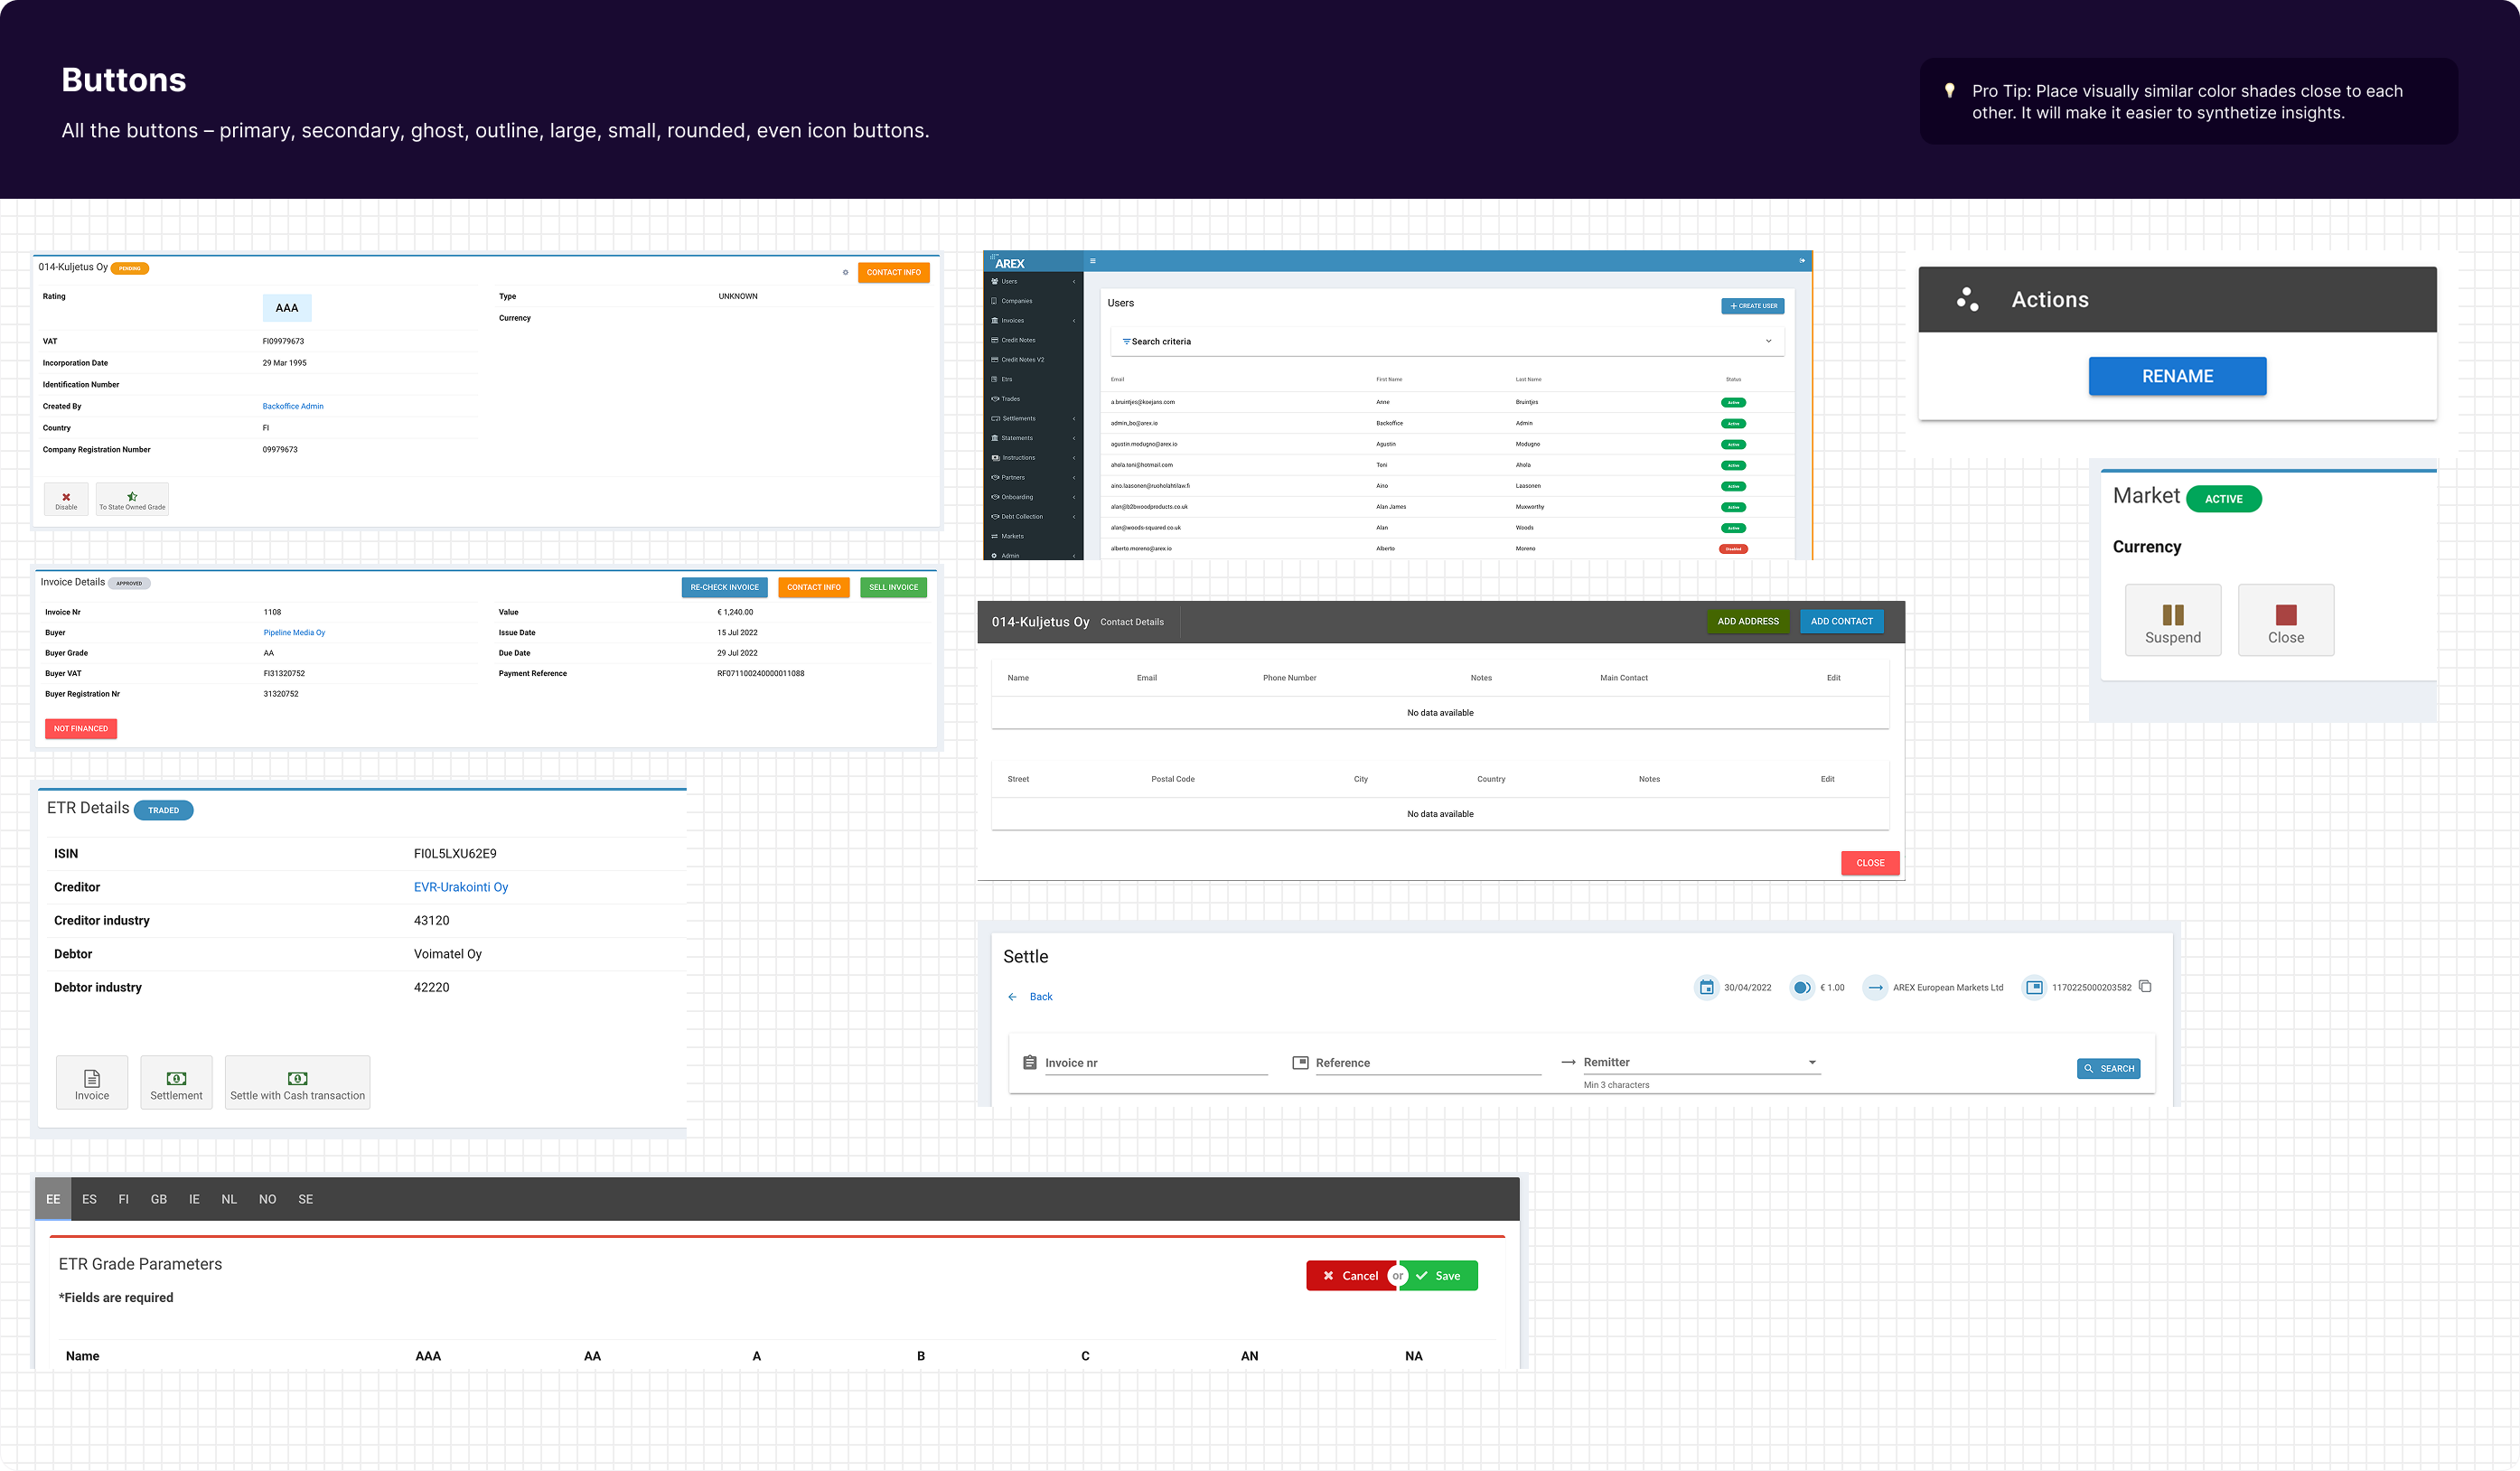The image size is (2520, 1471).
Task: Expand the Search criteria panel chevron
Action: (x=1768, y=342)
